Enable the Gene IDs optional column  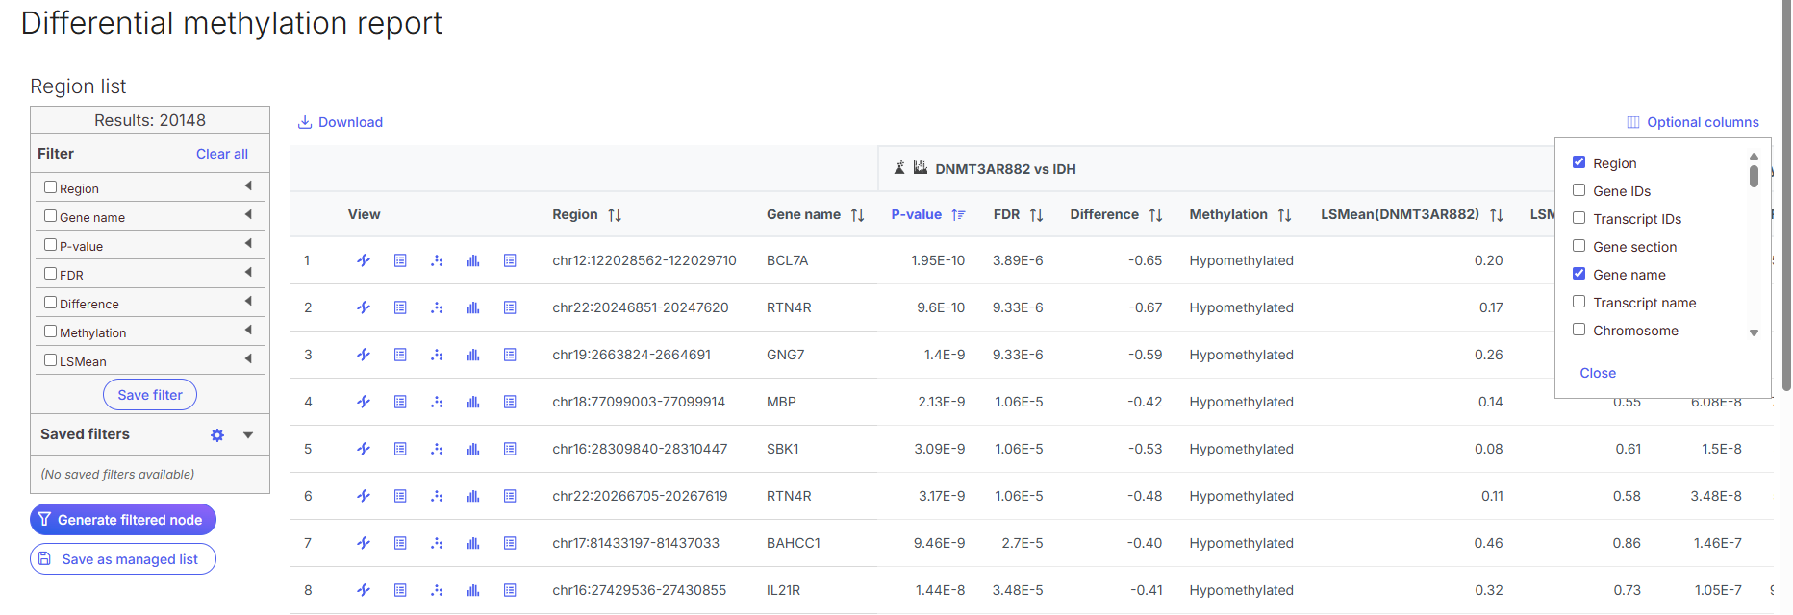pos(1578,190)
